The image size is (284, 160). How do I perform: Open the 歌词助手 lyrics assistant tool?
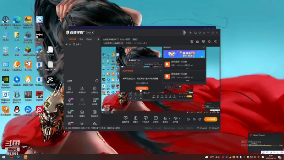pyautogui.click(x=94, y=113)
